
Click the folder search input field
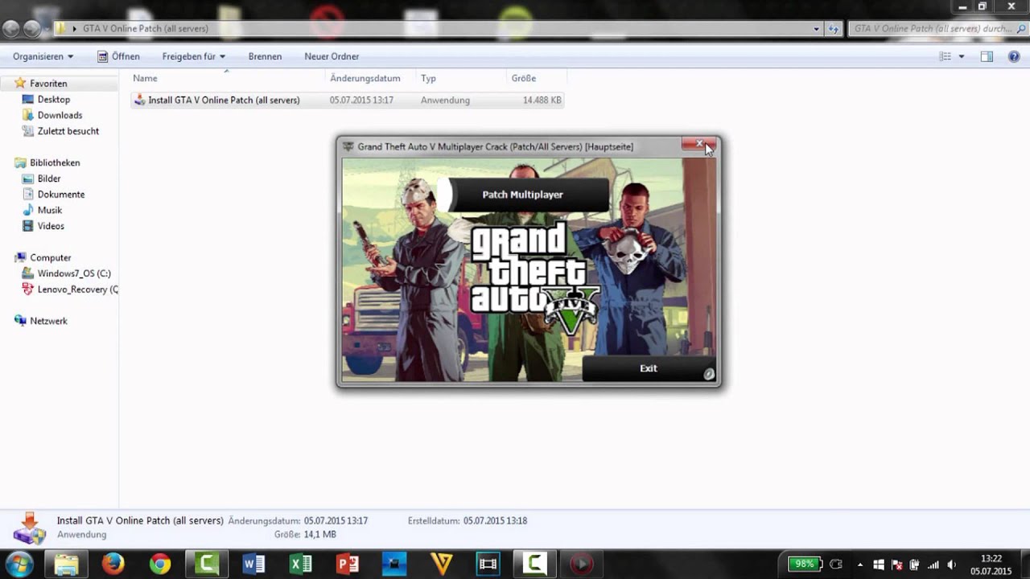tap(937, 29)
